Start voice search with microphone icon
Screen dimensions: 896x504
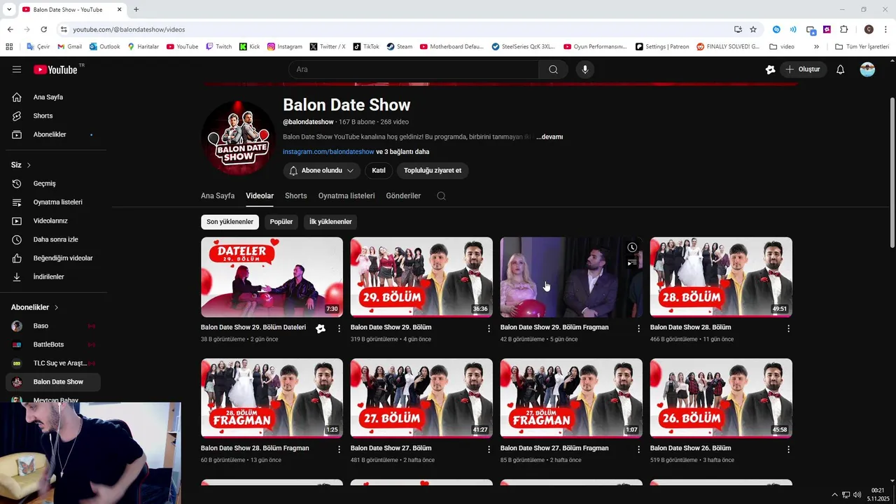coord(585,69)
